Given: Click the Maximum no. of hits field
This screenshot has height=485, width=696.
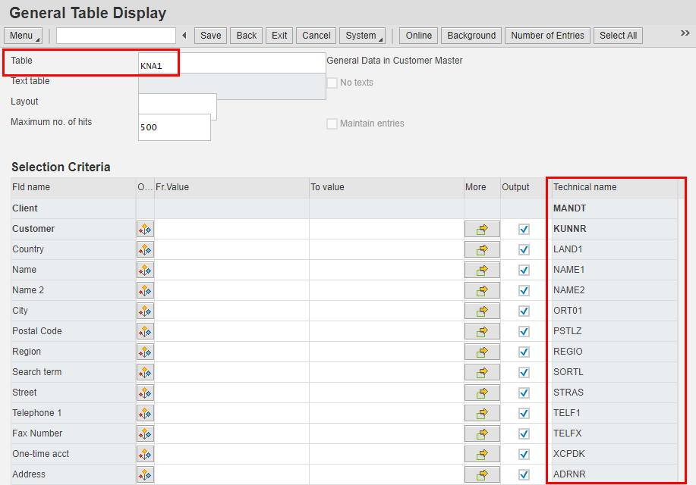Looking at the screenshot, I should (175, 127).
